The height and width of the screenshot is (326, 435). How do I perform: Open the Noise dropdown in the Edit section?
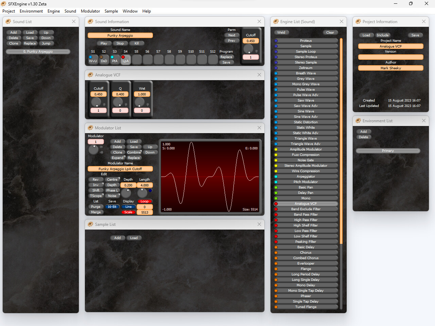[x=112, y=196]
